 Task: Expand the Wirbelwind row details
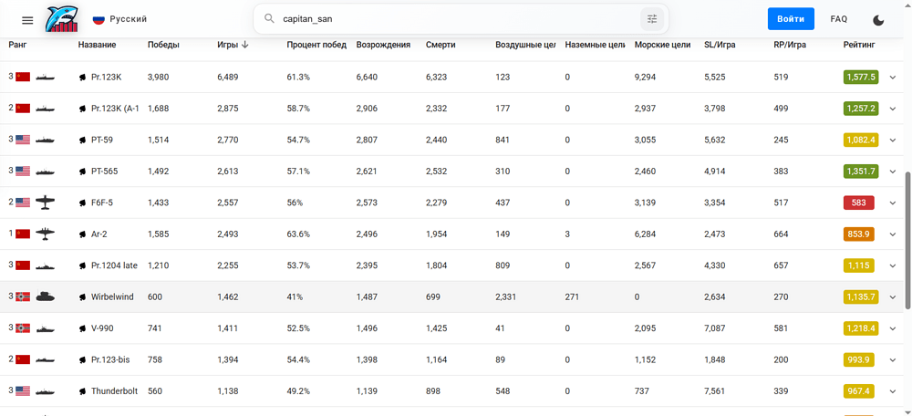(893, 297)
